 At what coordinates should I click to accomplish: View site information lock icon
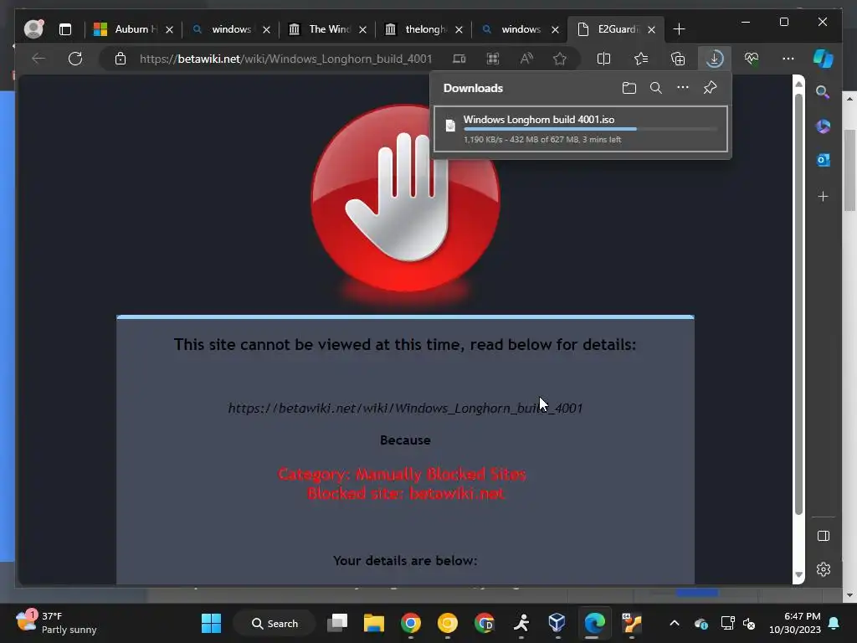point(121,59)
